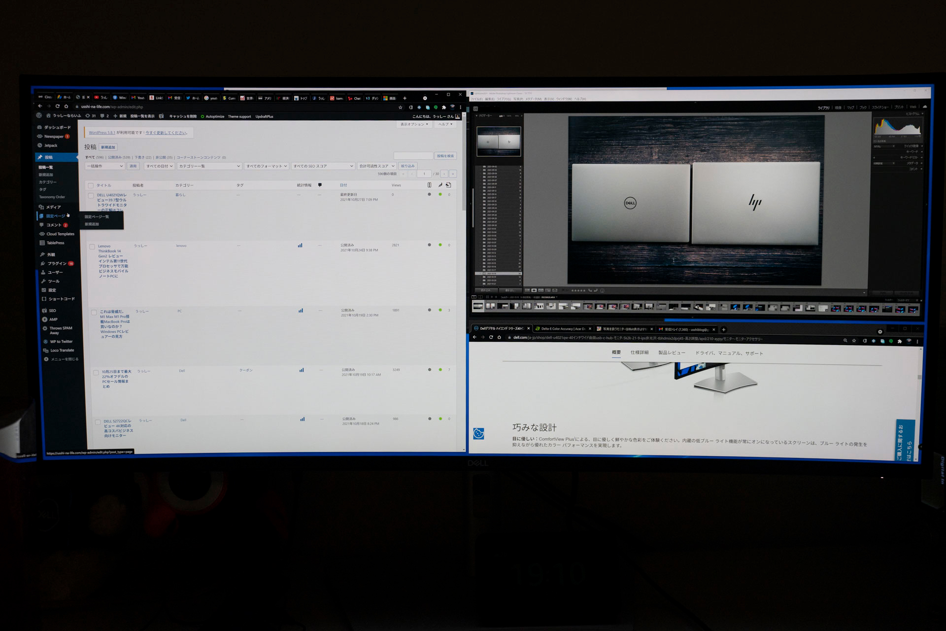This screenshot has width=946, height=631.
Task: Open the 製品レビュー tab on Dell page
Action: (672, 352)
